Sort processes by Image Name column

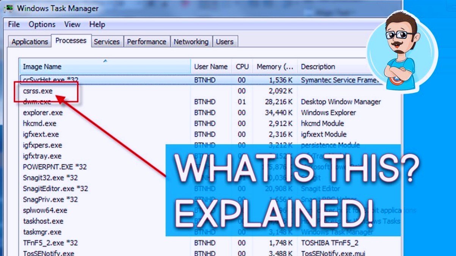point(42,66)
